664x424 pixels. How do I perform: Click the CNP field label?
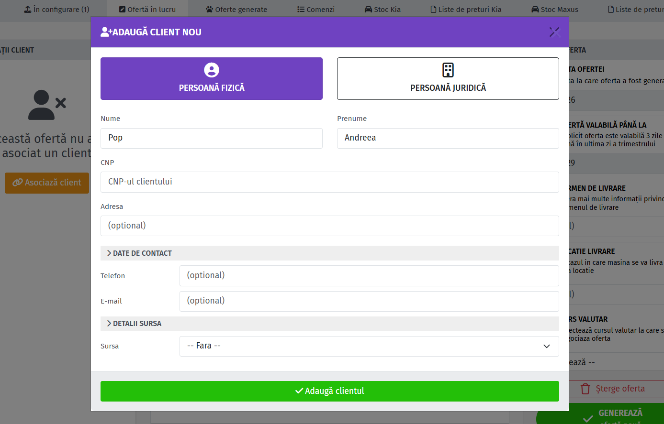(x=107, y=163)
